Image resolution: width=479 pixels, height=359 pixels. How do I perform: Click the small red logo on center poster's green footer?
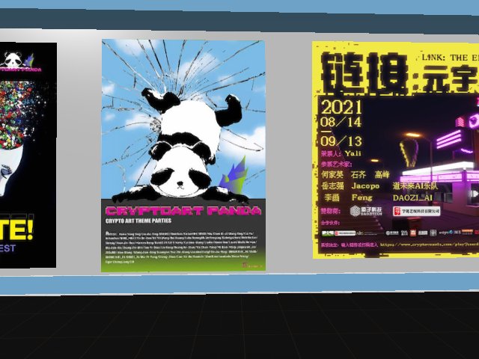pos(251,266)
